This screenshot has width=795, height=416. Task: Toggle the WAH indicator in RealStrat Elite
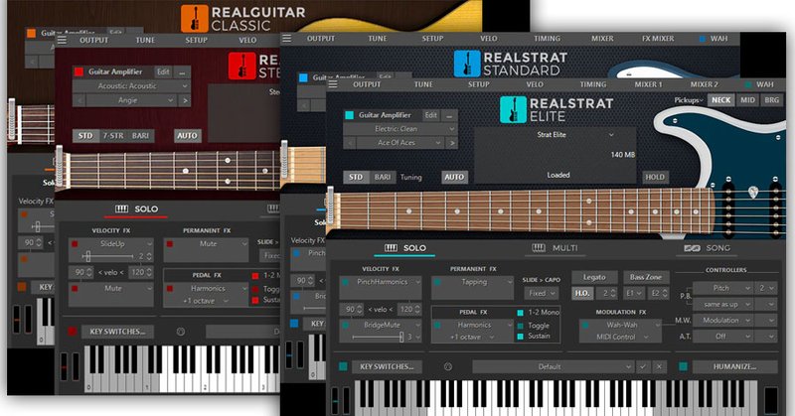tap(748, 84)
